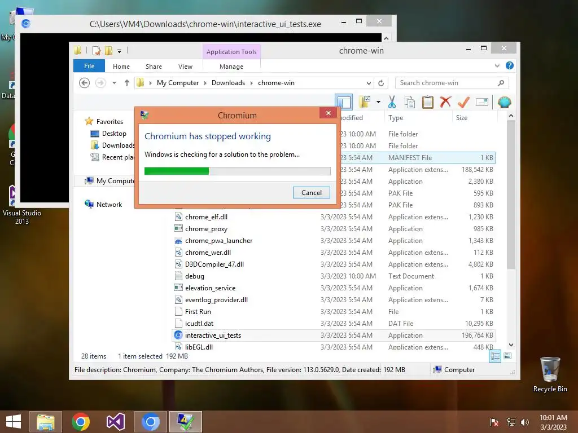Open Explorer help

pyautogui.click(x=510, y=65)
